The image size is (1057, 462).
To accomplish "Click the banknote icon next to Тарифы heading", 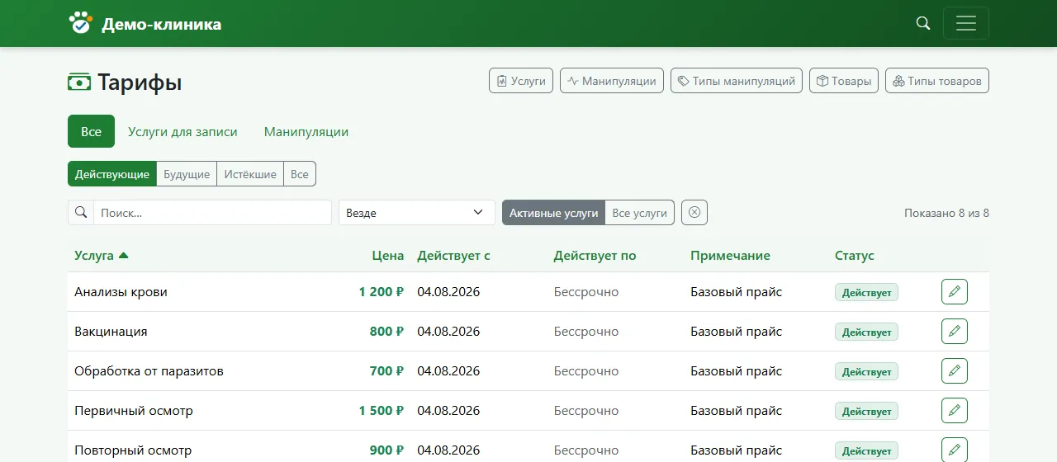I will (x=79, y=82).
